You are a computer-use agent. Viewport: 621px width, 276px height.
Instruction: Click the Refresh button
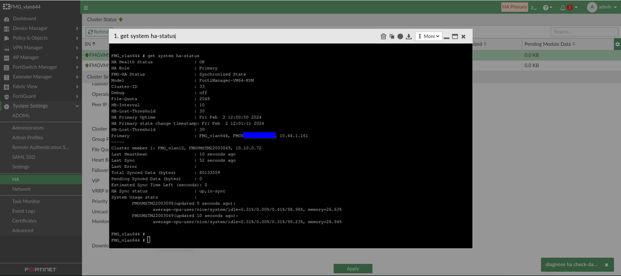(x=98, y=32)
